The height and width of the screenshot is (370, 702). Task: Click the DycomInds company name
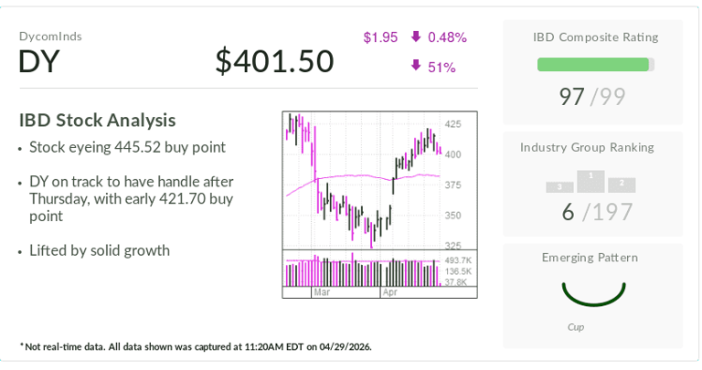pyautogui.click(x=50, y=37)
